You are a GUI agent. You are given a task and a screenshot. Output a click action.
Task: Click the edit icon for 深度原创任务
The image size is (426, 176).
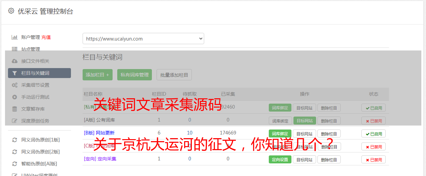(14, 121)
